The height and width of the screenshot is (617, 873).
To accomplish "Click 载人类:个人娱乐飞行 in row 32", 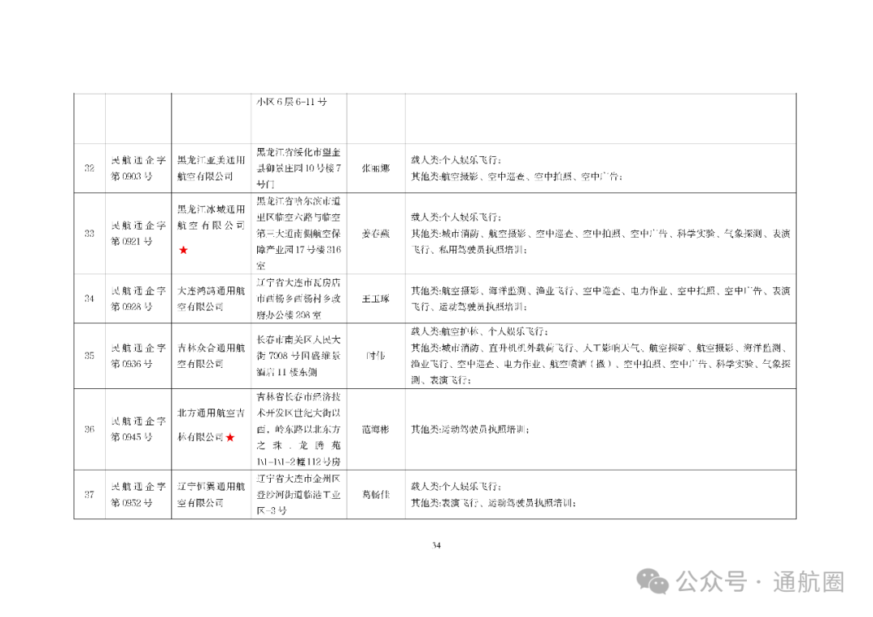I will click(x=456, y=160).
